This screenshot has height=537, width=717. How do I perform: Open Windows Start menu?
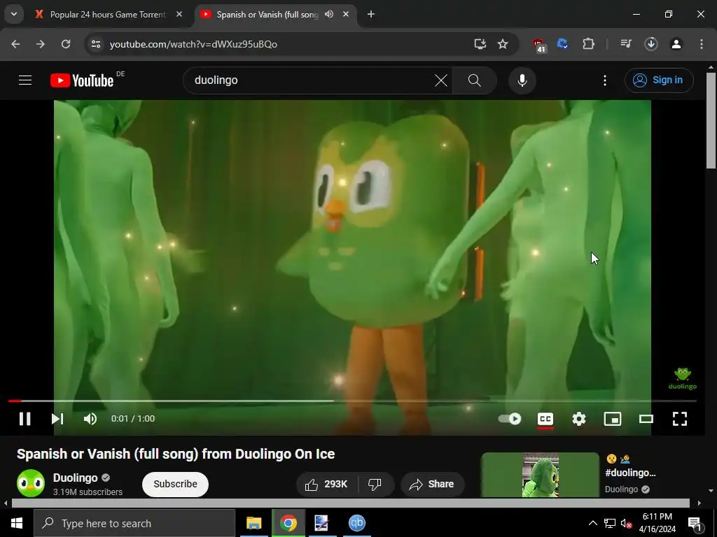tap(17, 523)
